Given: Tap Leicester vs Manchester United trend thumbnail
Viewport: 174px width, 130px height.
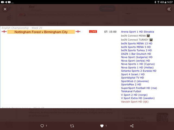Looking at the screenshot, I should 162,117.
